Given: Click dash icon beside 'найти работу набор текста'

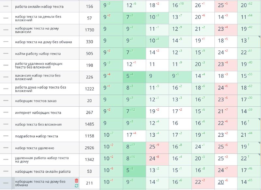Looking at the screenshot, I should click(x=6, y=53).
